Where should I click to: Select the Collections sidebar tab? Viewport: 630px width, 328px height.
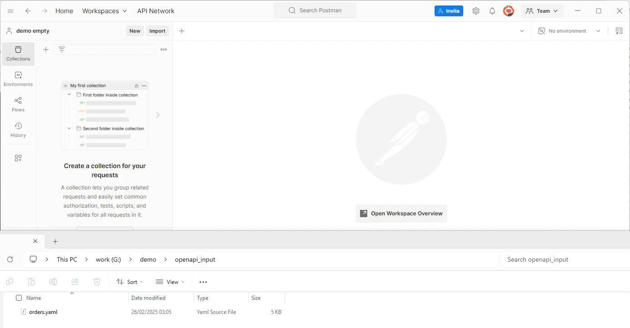coord(18,54)
